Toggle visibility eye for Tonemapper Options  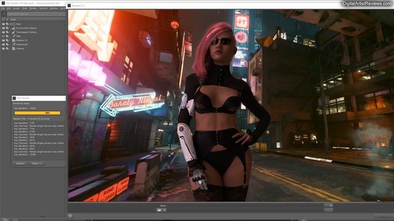(3, 32)
